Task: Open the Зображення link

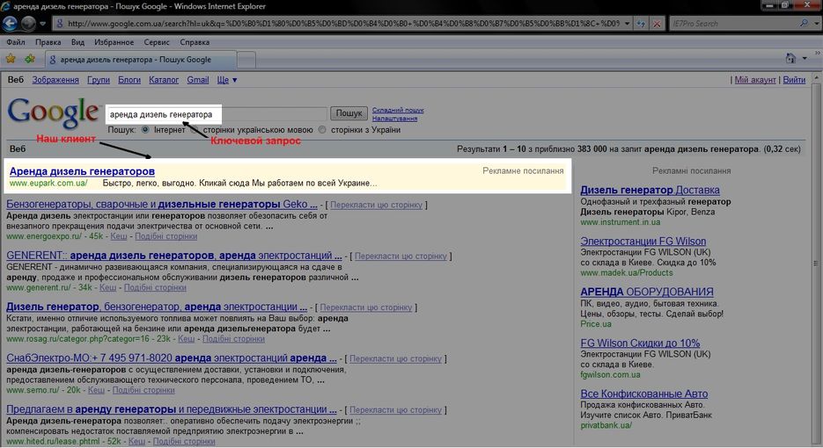Action: (55, 80)
